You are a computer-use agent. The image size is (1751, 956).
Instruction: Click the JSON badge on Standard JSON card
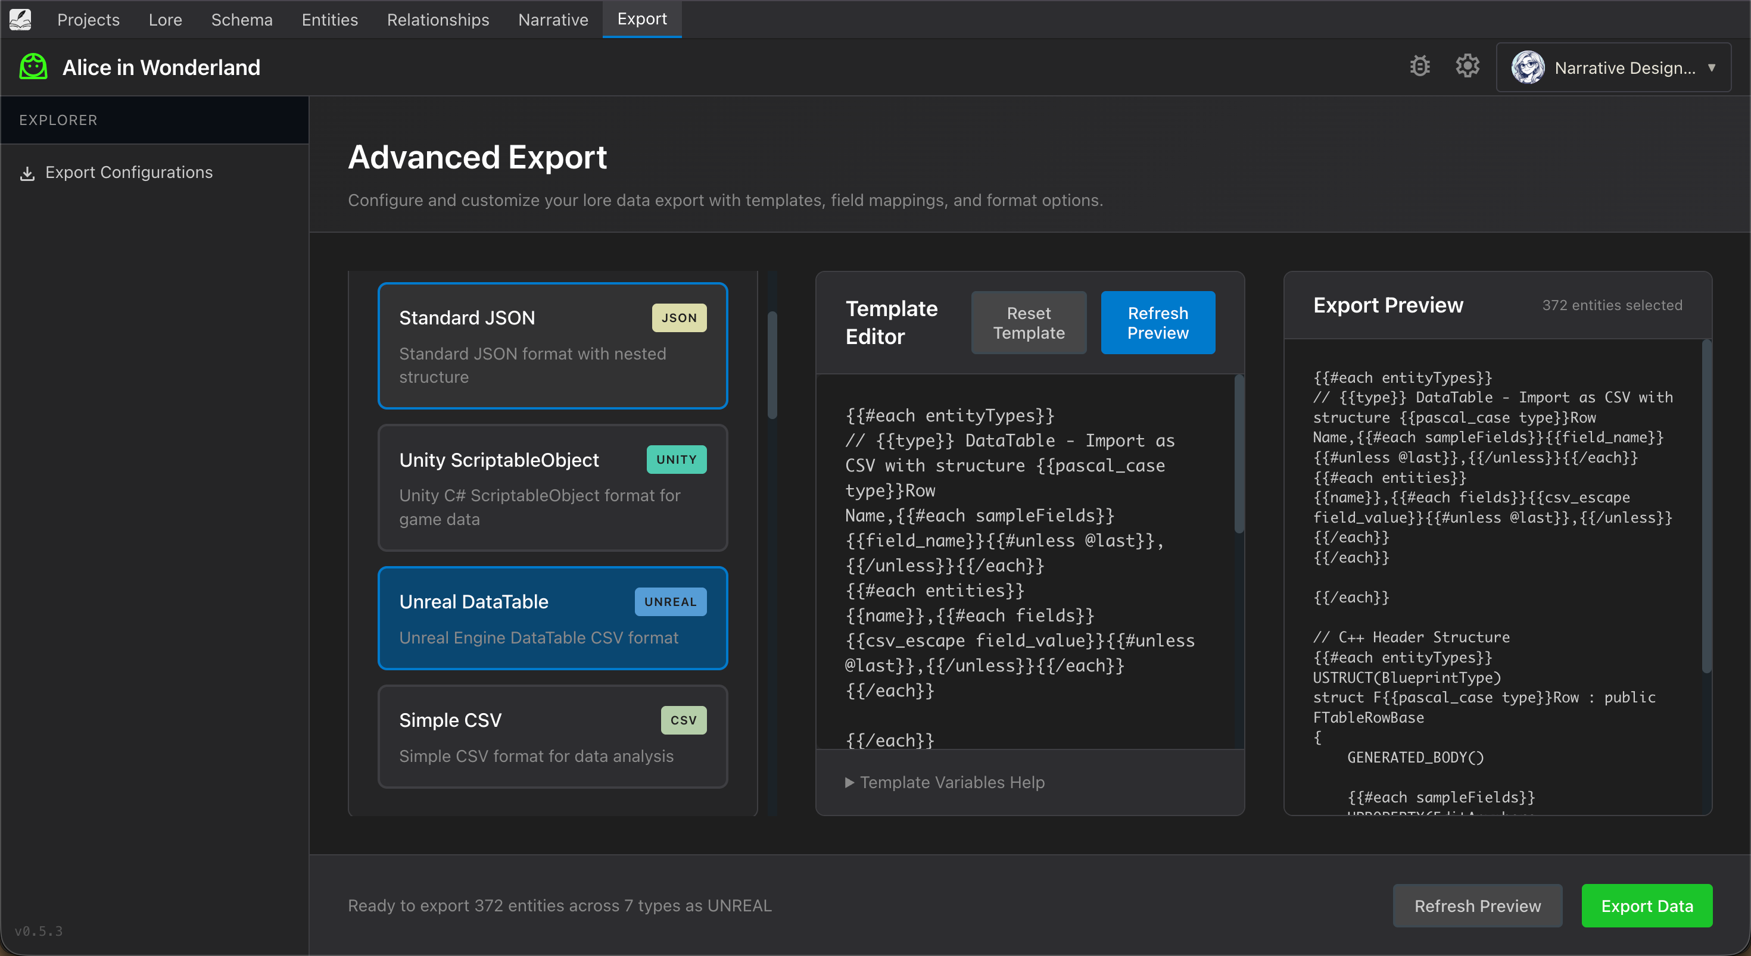[x=678, y=317]
